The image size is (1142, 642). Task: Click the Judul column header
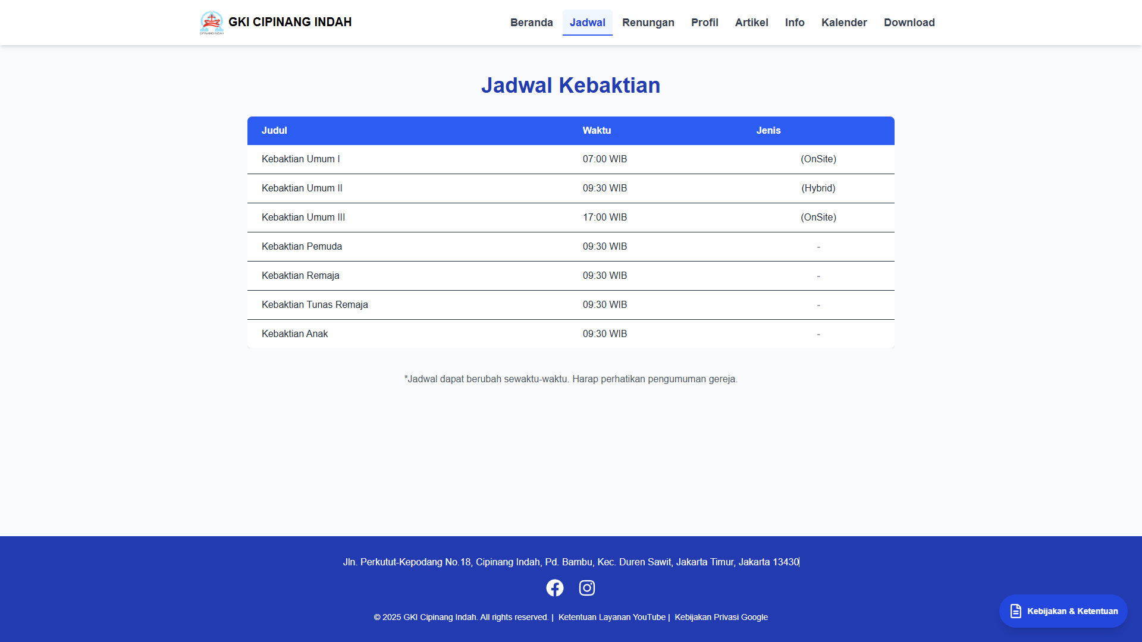274,130
